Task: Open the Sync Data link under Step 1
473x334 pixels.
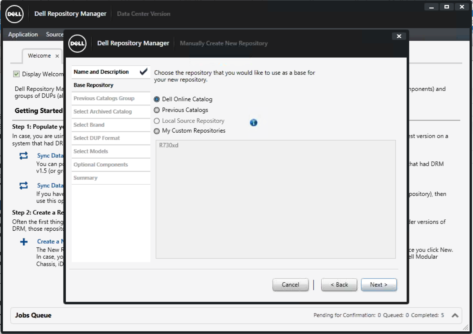Action: click(x=50, y=156)
